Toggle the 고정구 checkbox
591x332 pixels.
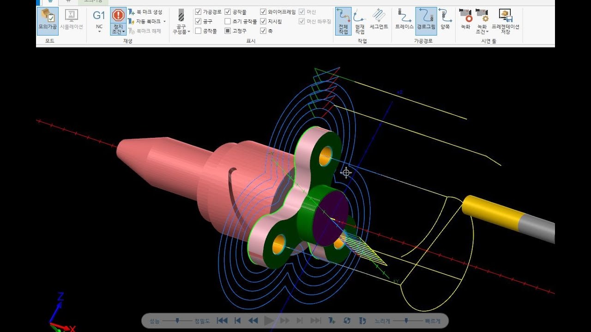coord(228,31)
